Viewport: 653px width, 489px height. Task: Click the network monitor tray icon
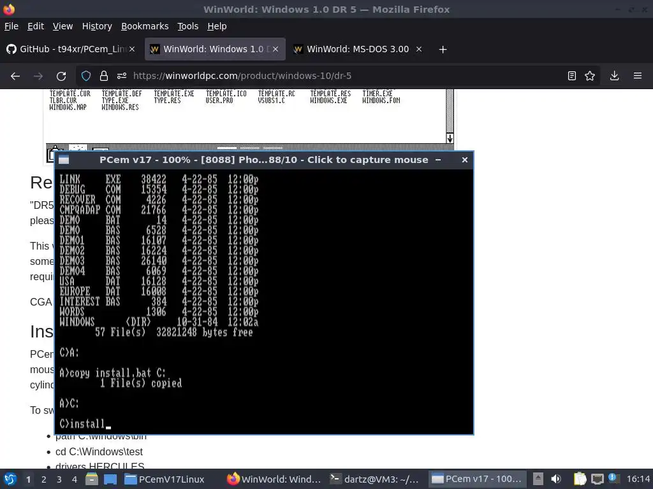tap(597, 479)
